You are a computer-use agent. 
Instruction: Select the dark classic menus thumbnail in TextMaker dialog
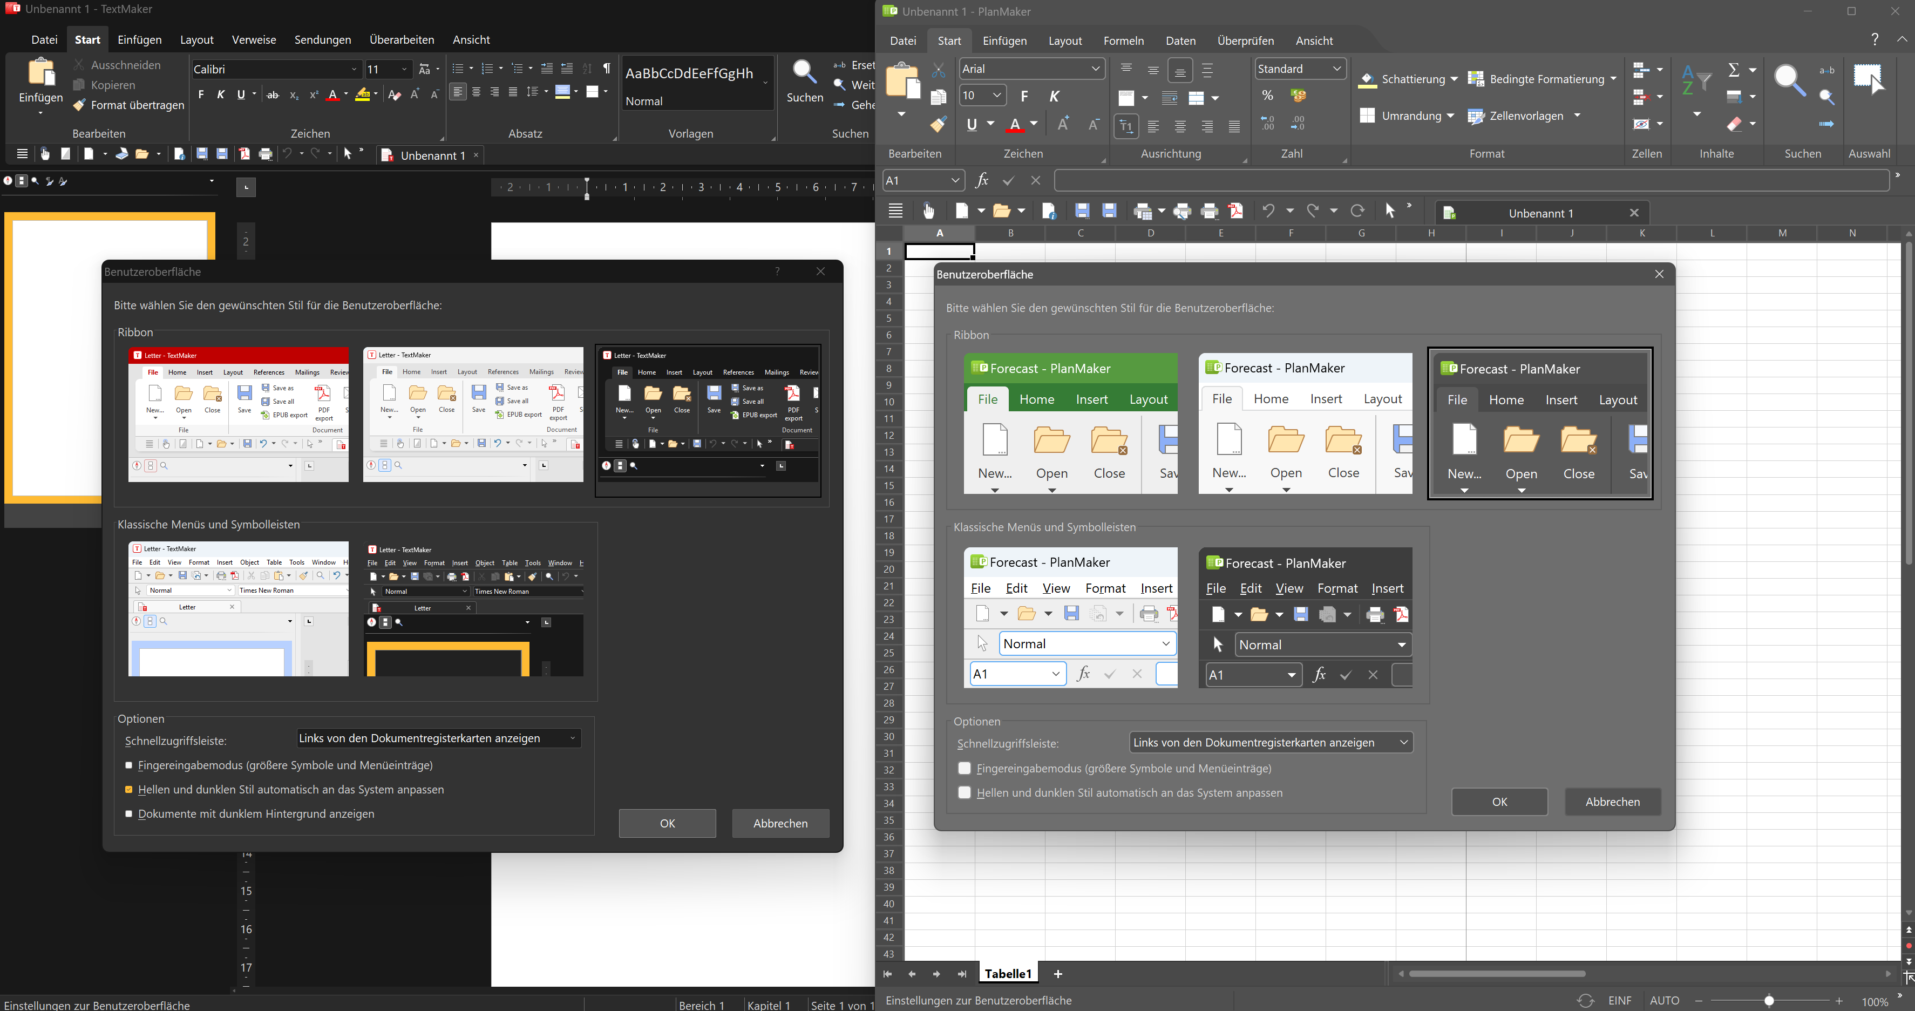tap(473, 609)
